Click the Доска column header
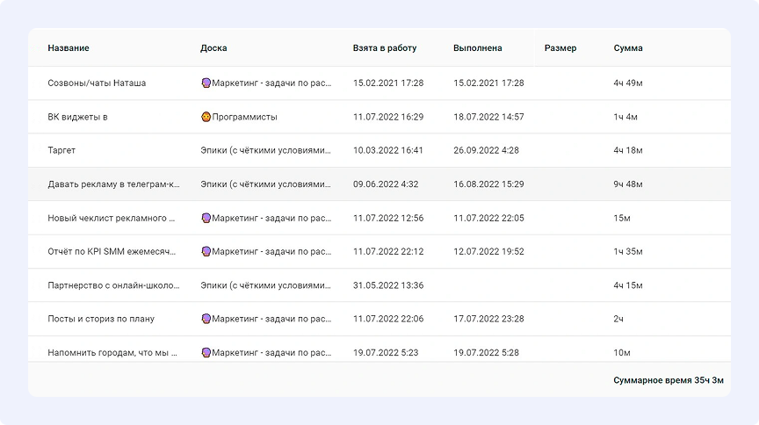This screenshot has height=425, width=759. tap(213, 48)
